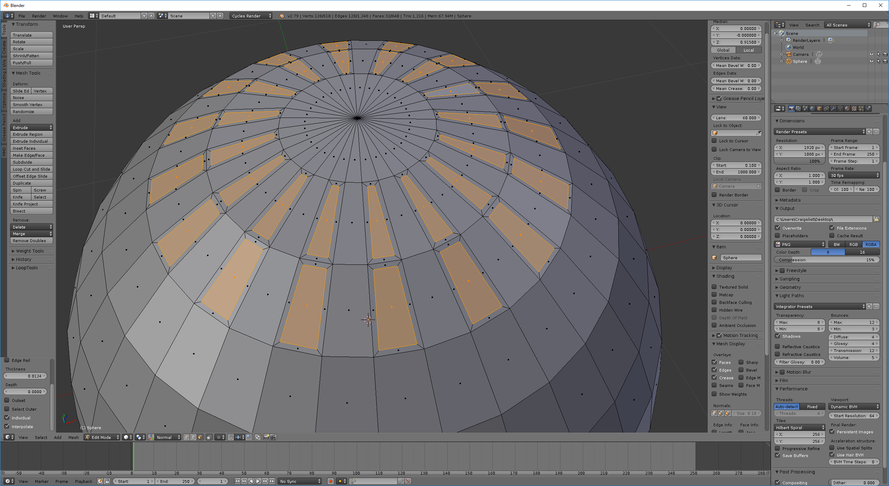Browse output path folder icon
Image resolution: width=889 pixels, height=486 pixels.
coord(876,219)
